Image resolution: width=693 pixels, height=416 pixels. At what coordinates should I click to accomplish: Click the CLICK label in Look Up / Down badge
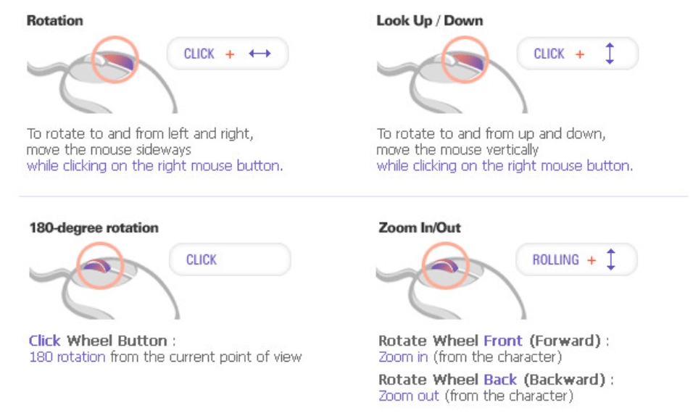tap(549, 54)
